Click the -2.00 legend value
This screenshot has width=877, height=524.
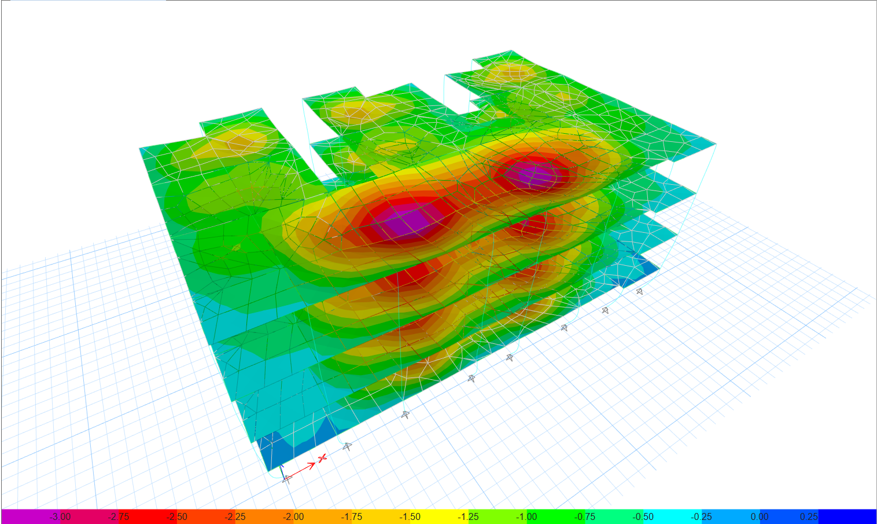(293, 516)
